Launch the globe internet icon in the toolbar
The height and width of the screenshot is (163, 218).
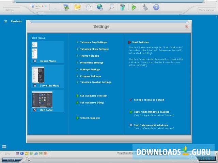coord(100,7)
